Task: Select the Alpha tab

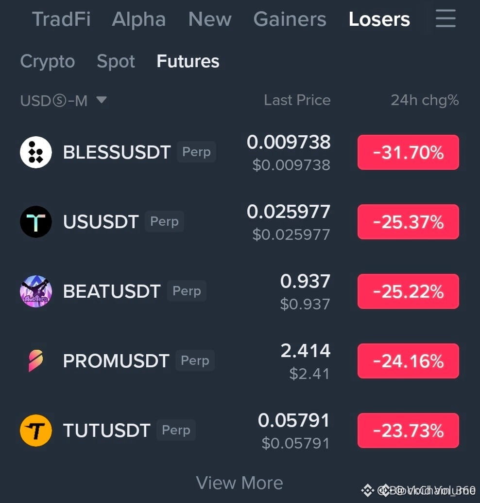Action: [x=139, y=19]
